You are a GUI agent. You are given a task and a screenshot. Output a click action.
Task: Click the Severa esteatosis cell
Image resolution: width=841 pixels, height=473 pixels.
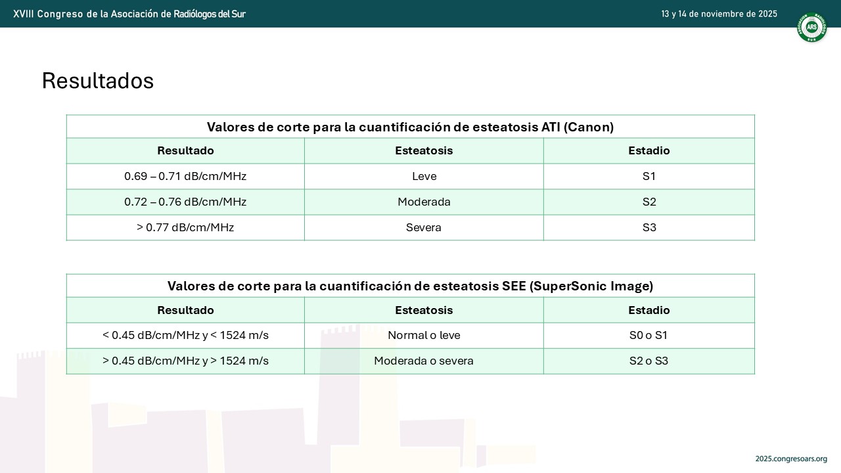tap(424, 227)
